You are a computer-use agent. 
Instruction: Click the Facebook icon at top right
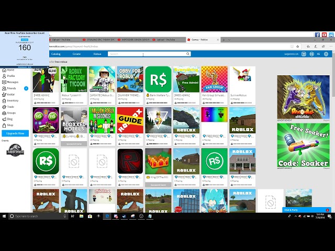click(317, 35)
